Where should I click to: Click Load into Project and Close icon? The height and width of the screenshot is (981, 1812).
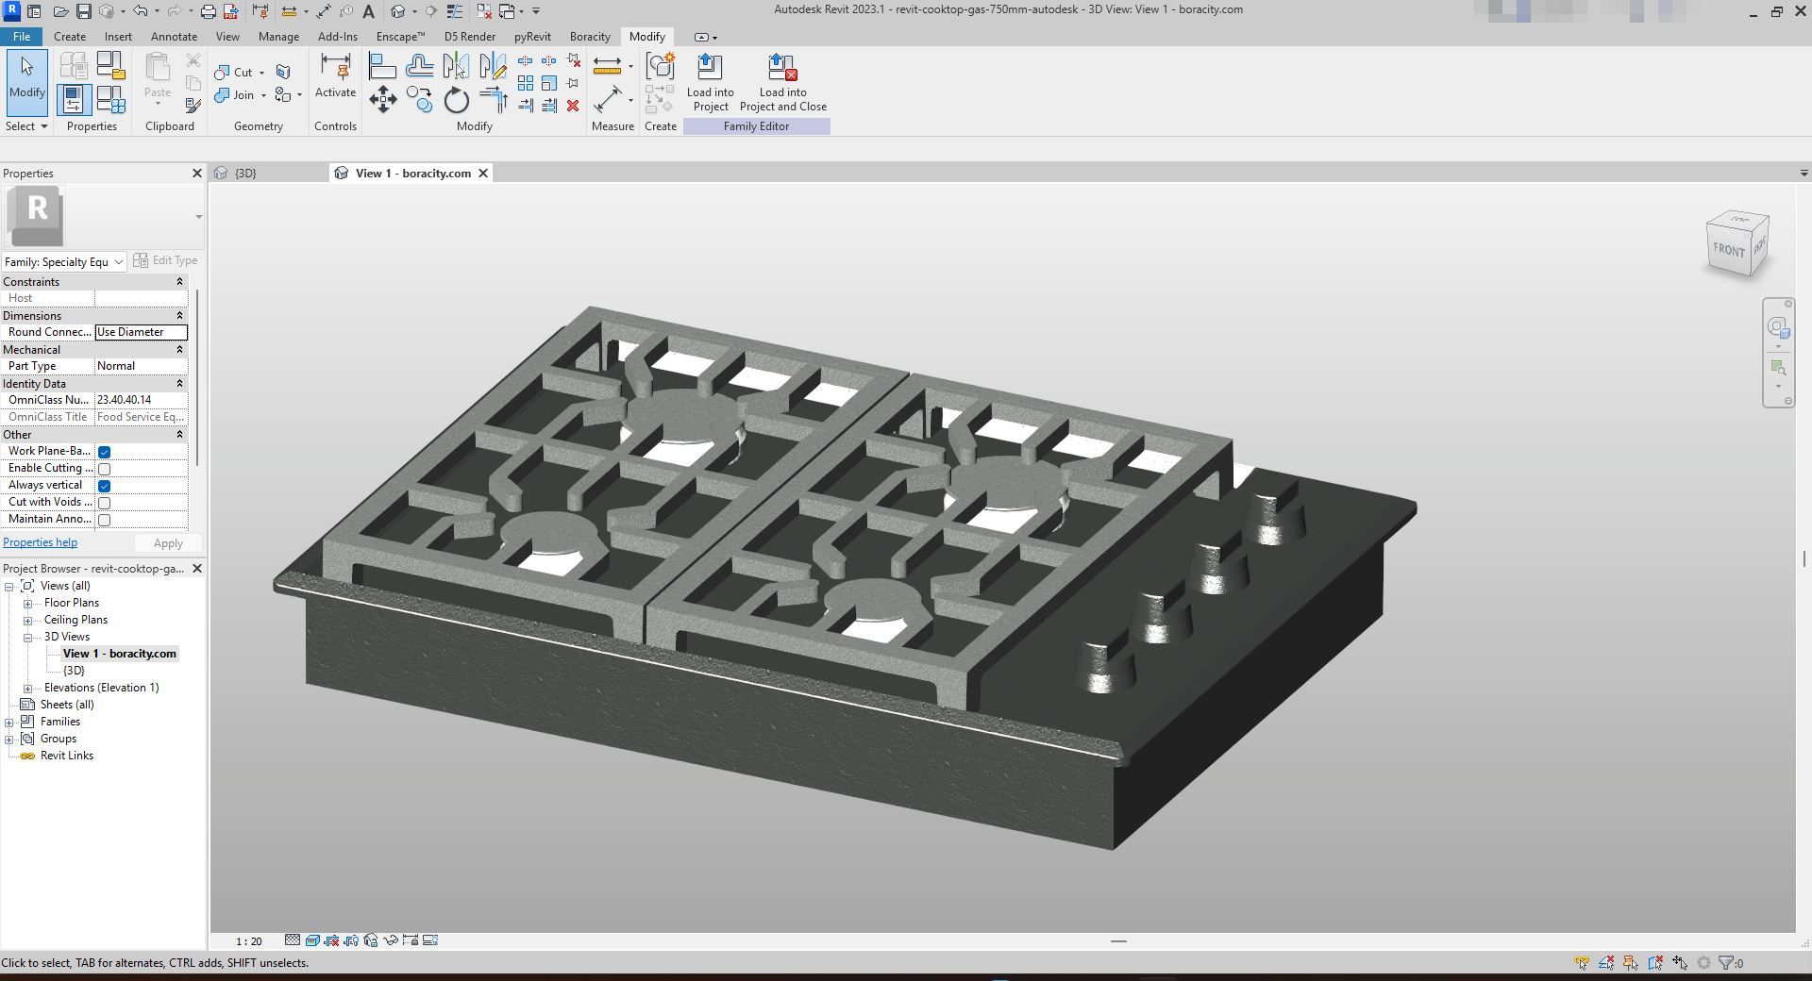point(783,81)
